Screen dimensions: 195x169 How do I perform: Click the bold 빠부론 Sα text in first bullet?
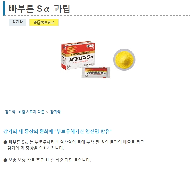(18, 142)
